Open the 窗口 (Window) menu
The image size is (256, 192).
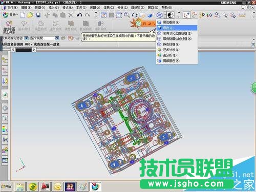[x=153, y=8]
